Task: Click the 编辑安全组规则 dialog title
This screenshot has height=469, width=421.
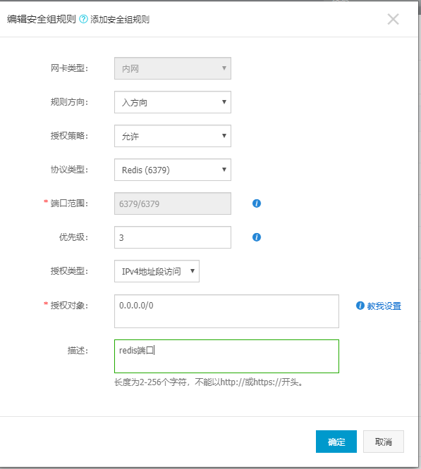Action: [x=42, y=19]
